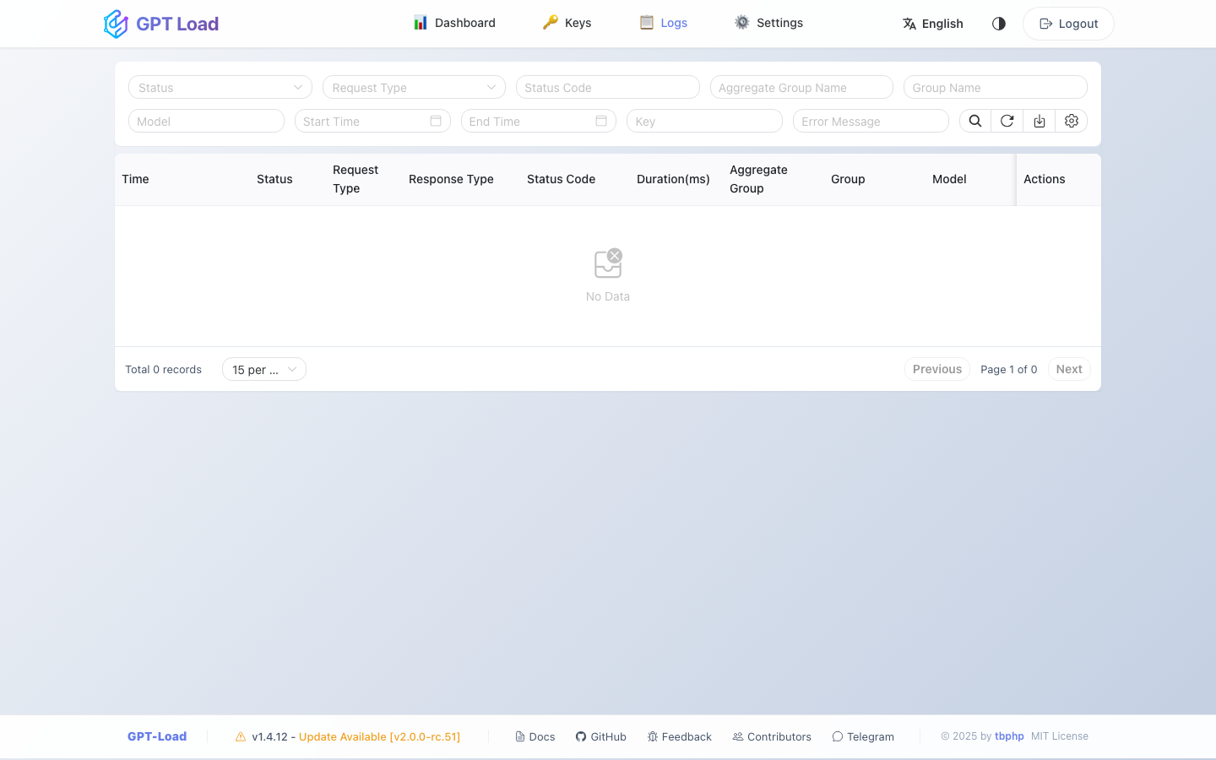Screen dimensions: 1216x760
Task: Open the Docs footer link
Action: pyautogui.click(x=535, y=736)
